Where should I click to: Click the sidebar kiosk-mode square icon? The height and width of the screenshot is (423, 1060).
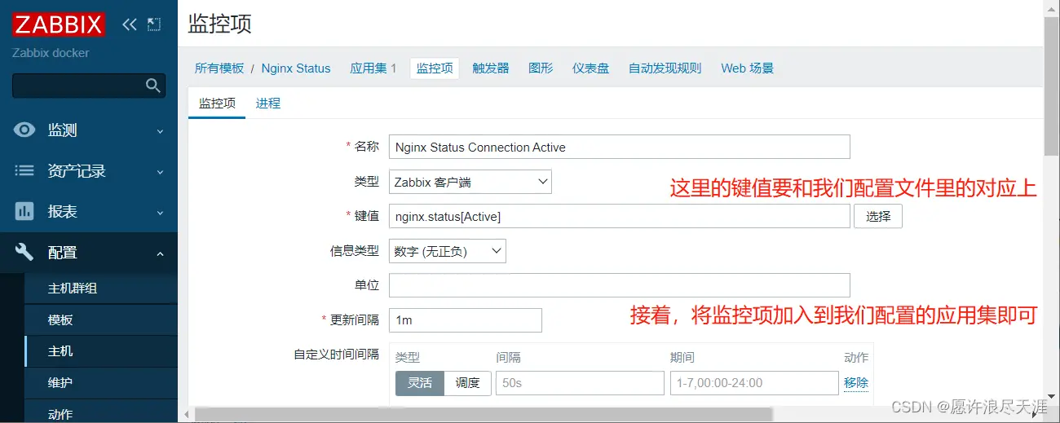(154, 24)
